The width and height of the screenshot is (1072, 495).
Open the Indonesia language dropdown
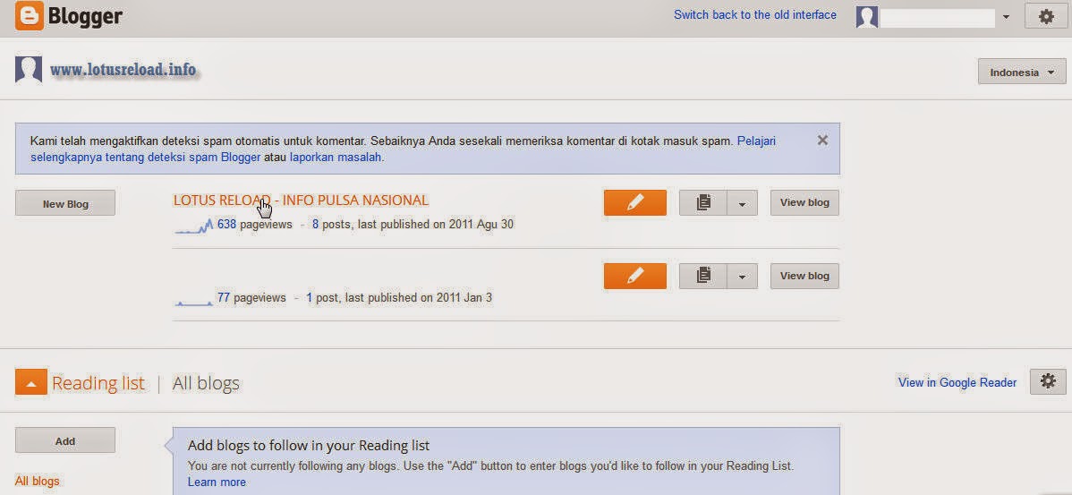click(1021, 73)
